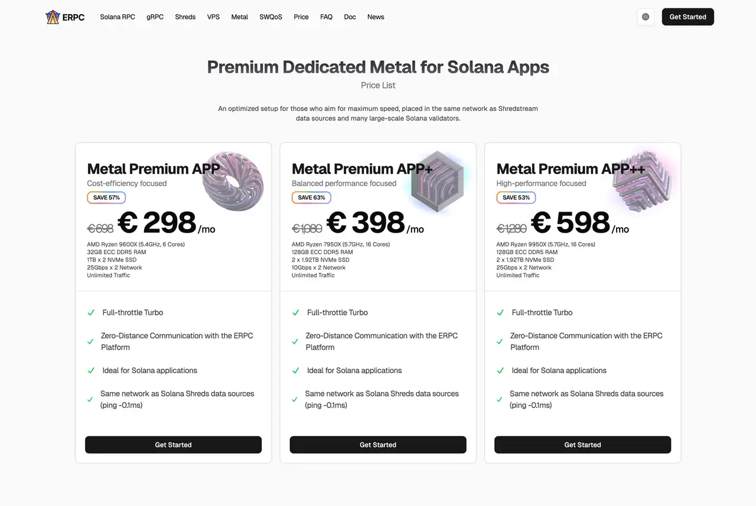The image size is (756, 506).
Task: Select Metal in the navigation bar
Action: [x=239, y=17]
